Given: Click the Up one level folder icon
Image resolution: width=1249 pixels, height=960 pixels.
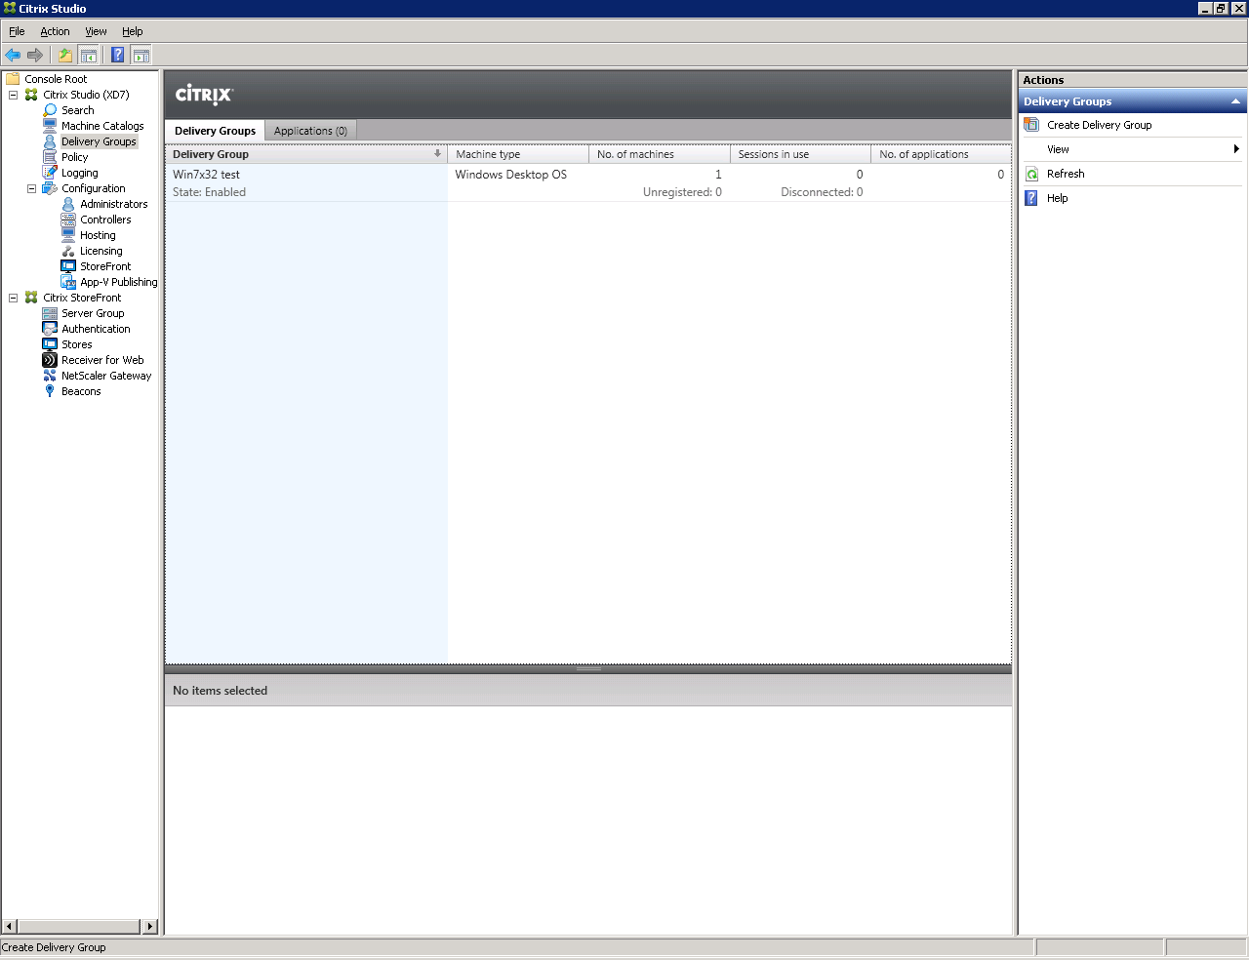Looking at the screenshot, I should point(65,55).
